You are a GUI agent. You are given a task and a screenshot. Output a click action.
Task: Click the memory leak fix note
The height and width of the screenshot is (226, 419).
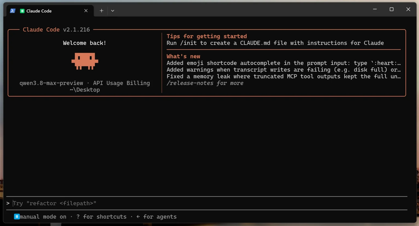[284, 77]
